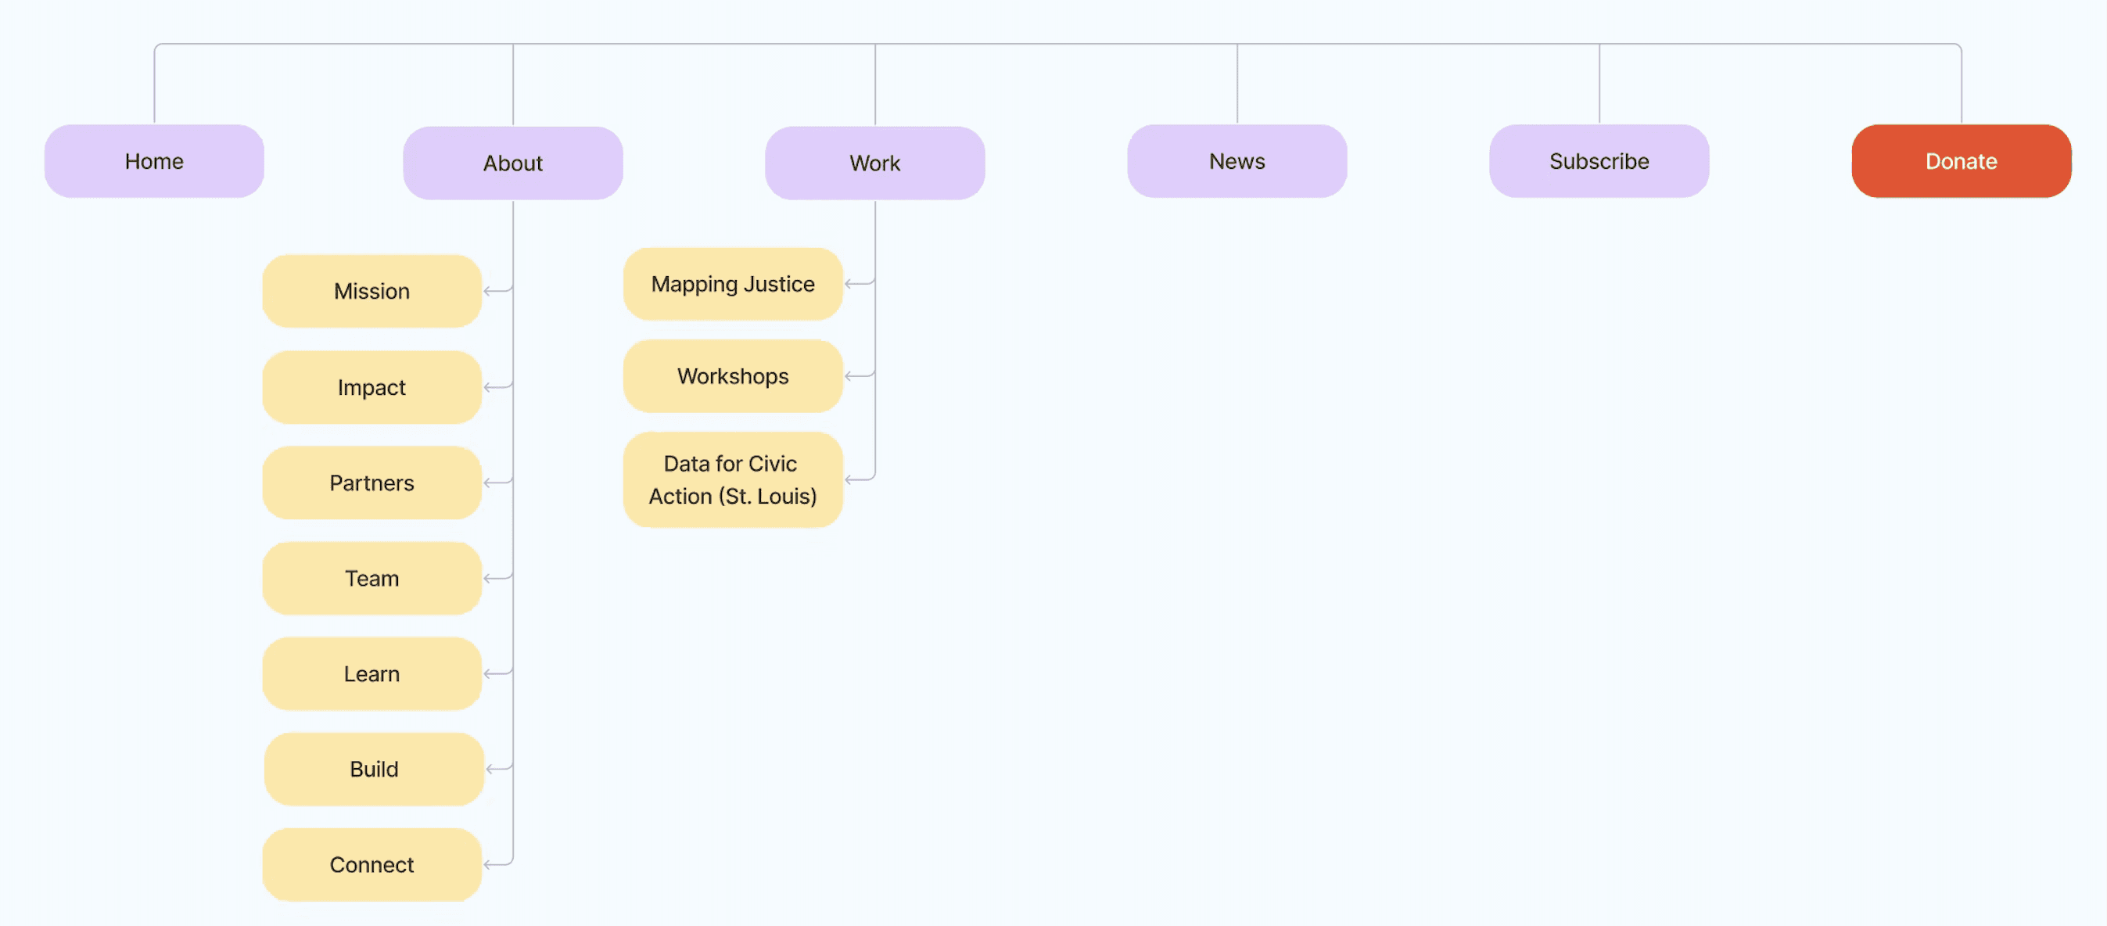Open the News node
The height and width of the screenshot is (926, 2107).
tap(1237, 161)
